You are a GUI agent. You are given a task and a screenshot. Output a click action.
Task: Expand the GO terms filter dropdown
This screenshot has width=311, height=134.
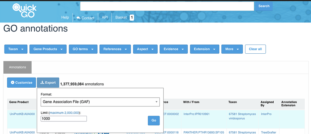(x=83, y=49)
